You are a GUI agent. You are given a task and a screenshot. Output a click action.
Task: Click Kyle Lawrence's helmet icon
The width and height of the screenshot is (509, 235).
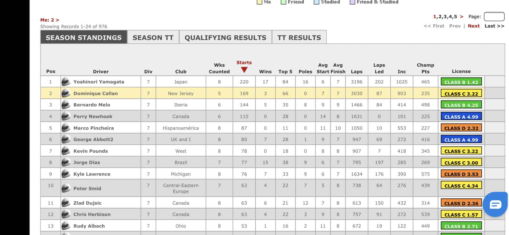click(66, 174)
